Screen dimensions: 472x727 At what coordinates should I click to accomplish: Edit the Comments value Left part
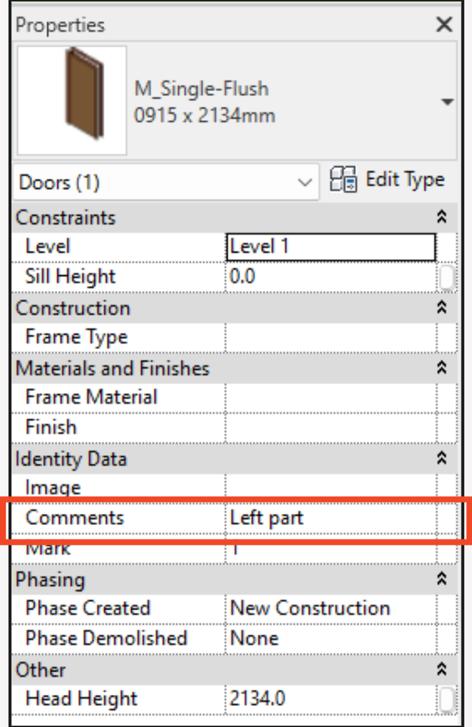click(331, 517)
